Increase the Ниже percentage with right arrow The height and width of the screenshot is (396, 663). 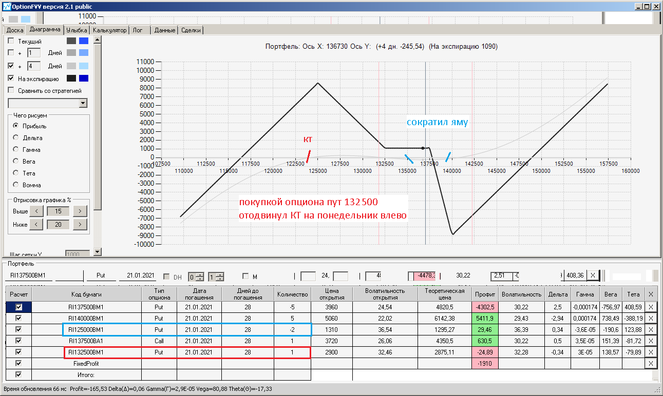pyautogui.click(x=80, y=224)
